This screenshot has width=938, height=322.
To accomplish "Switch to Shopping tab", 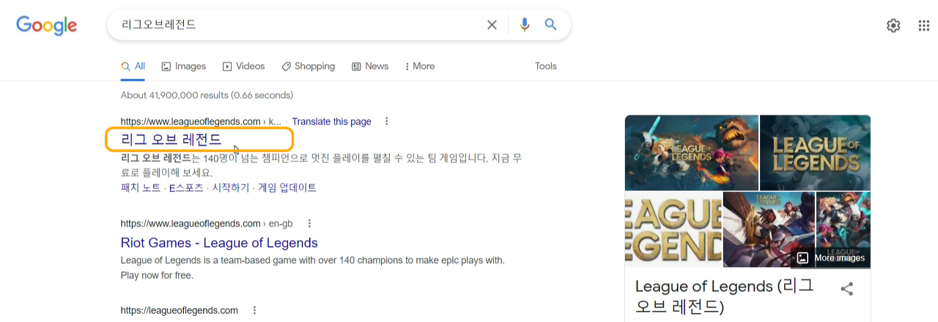I will (x=309, y=66).
